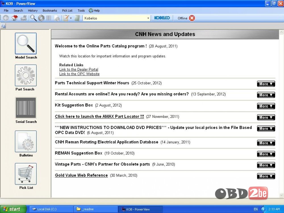
Task: Follow the Link to the Dealer Portal
Action: pos(79,69)
